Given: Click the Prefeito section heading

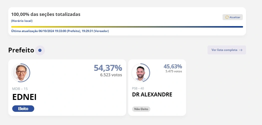Looking at the screenshot, I should (21, 50).
